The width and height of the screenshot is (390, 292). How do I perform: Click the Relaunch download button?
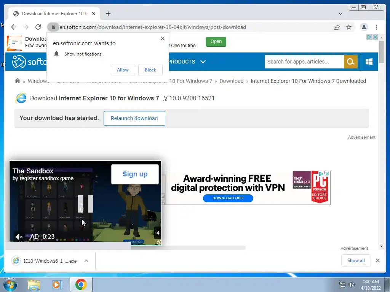click(x=134, y=118)
